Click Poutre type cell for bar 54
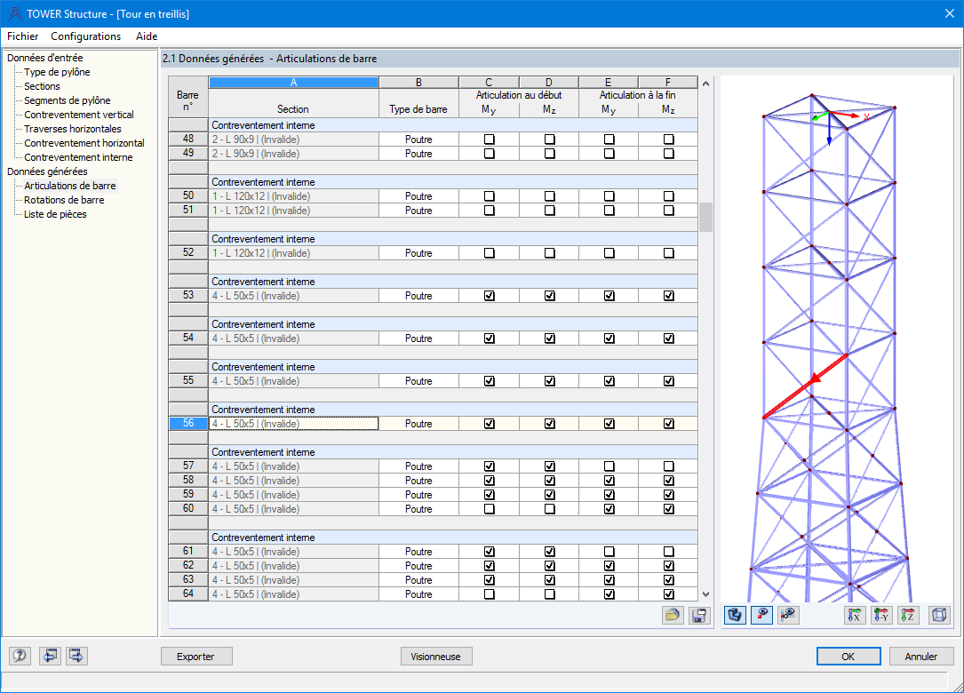This screenshot has height=693, width=964. pyautogui.click(x=418, y=339)
